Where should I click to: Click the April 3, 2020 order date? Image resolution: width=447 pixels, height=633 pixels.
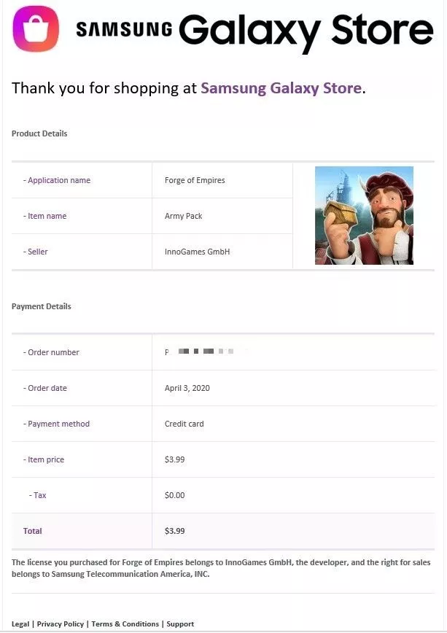point(187,388)
